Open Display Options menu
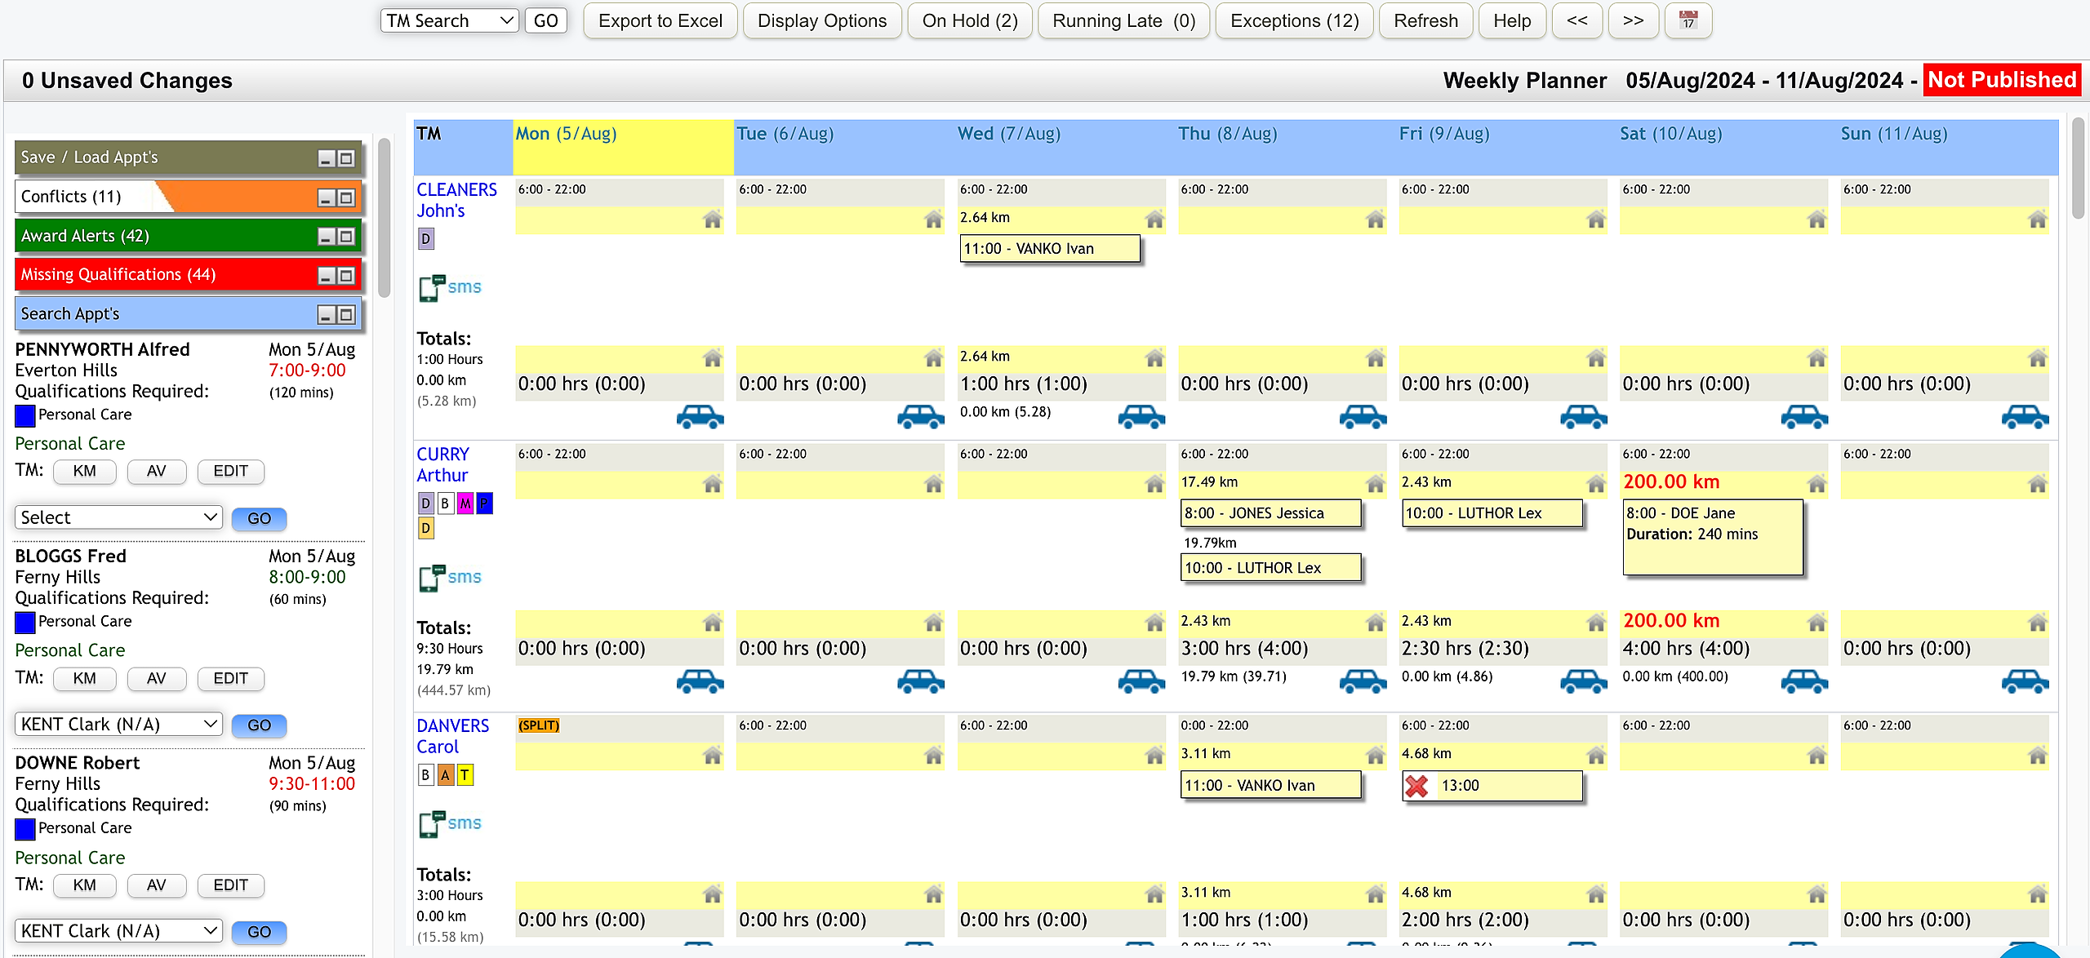The image size is (2090, 958). (x=821, y=20)
